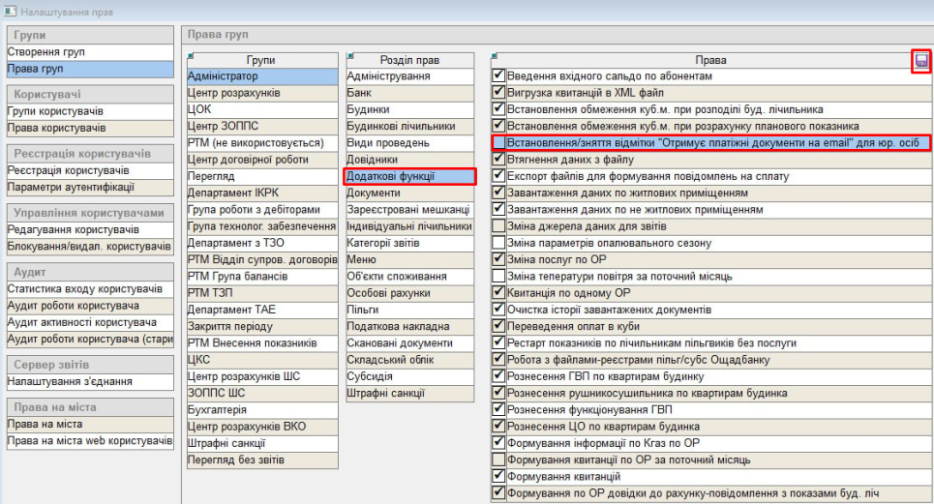Image resolution: width=934 pixels, height=504 pixels.
Task: Open Групи користувачів menu item
Action: pyautogui.click(x=55, y=111)
